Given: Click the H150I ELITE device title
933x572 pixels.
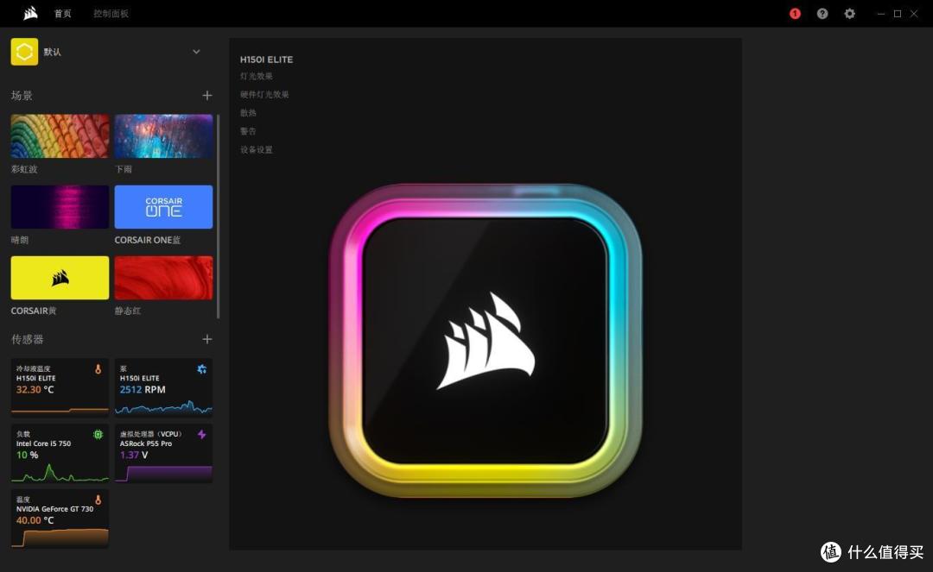Looking at the screenshot, I should coord(266,60).
